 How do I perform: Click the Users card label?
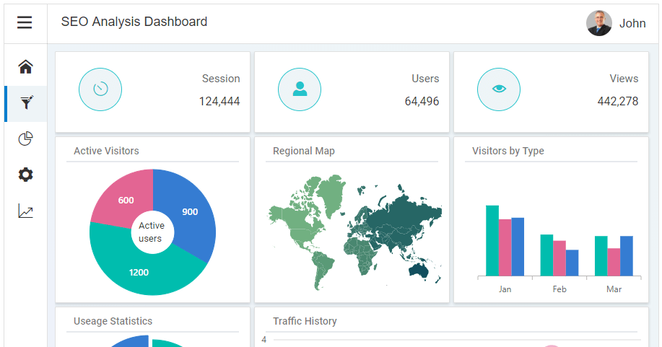click(x=426, y=79)
